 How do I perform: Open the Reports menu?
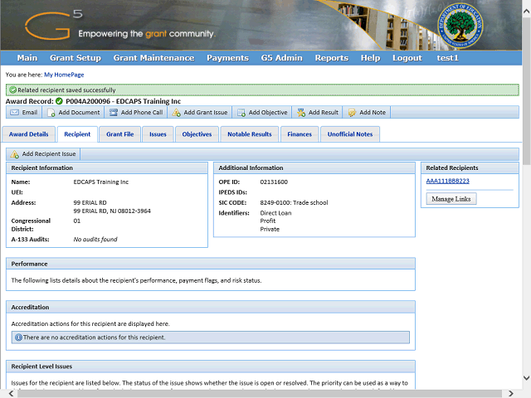coord(331,58)
